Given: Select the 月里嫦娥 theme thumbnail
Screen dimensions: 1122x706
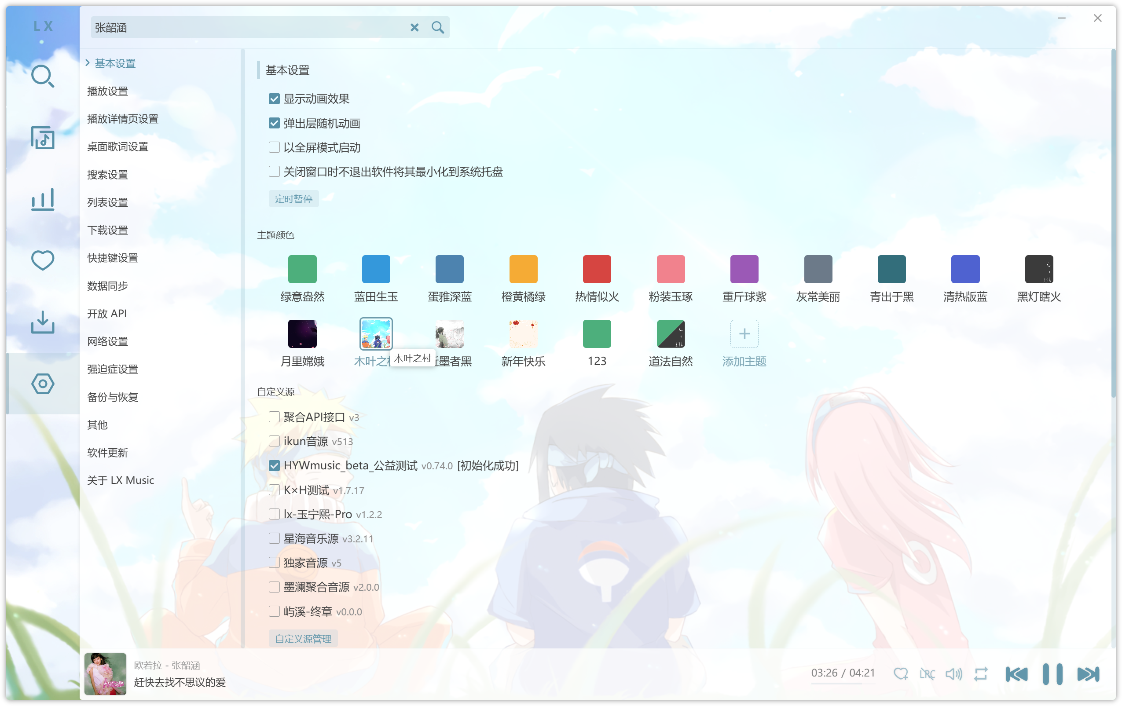Looking at the screenshot, I should (x=302, y=333).
